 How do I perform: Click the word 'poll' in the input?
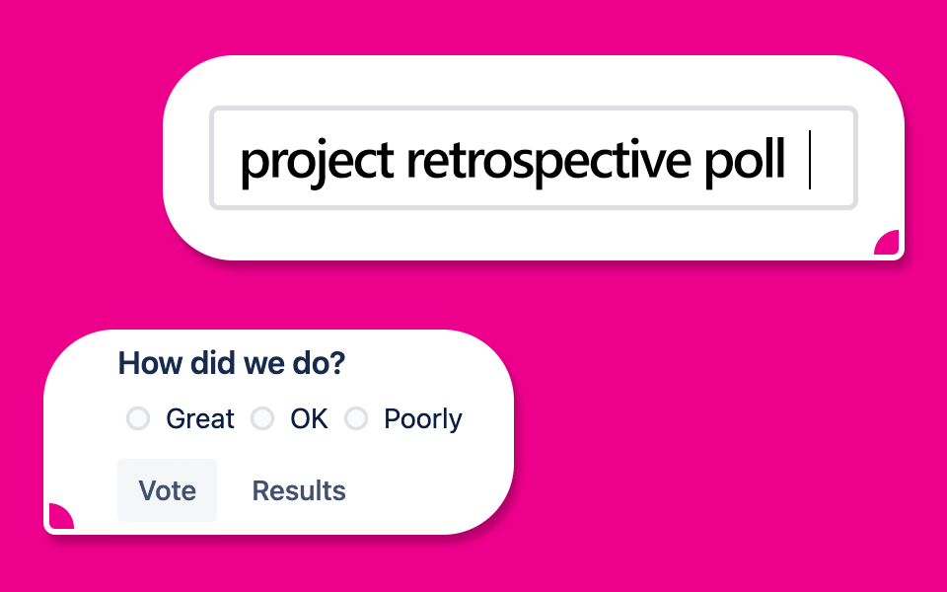(x=745, y=160)
